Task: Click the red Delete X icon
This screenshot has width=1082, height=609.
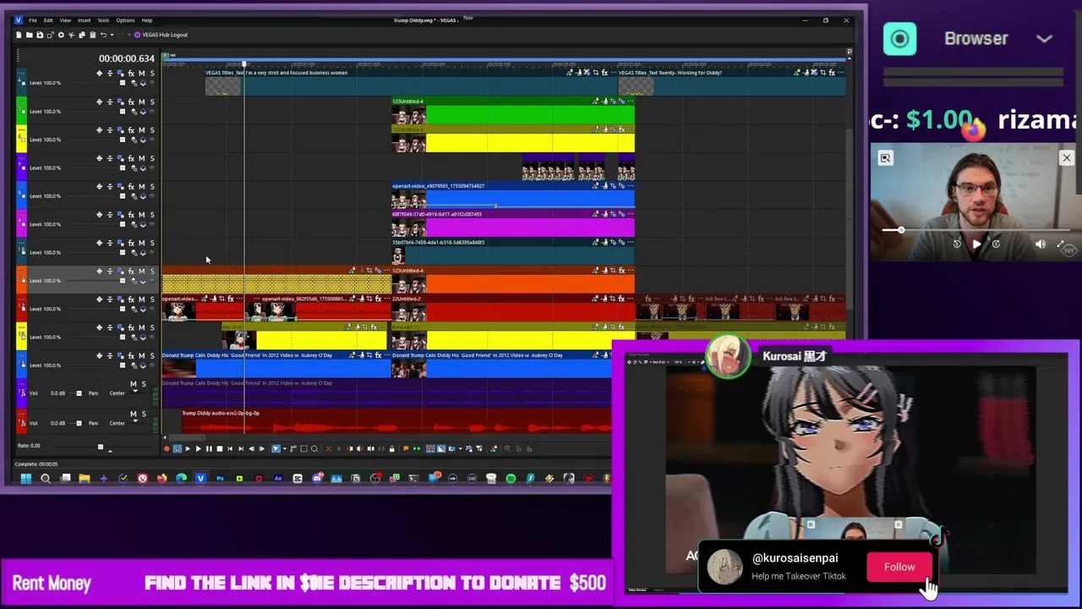Action: (328, 448)
